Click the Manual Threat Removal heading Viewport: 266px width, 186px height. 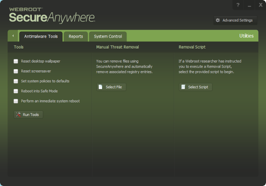click(x=118, y=47)
